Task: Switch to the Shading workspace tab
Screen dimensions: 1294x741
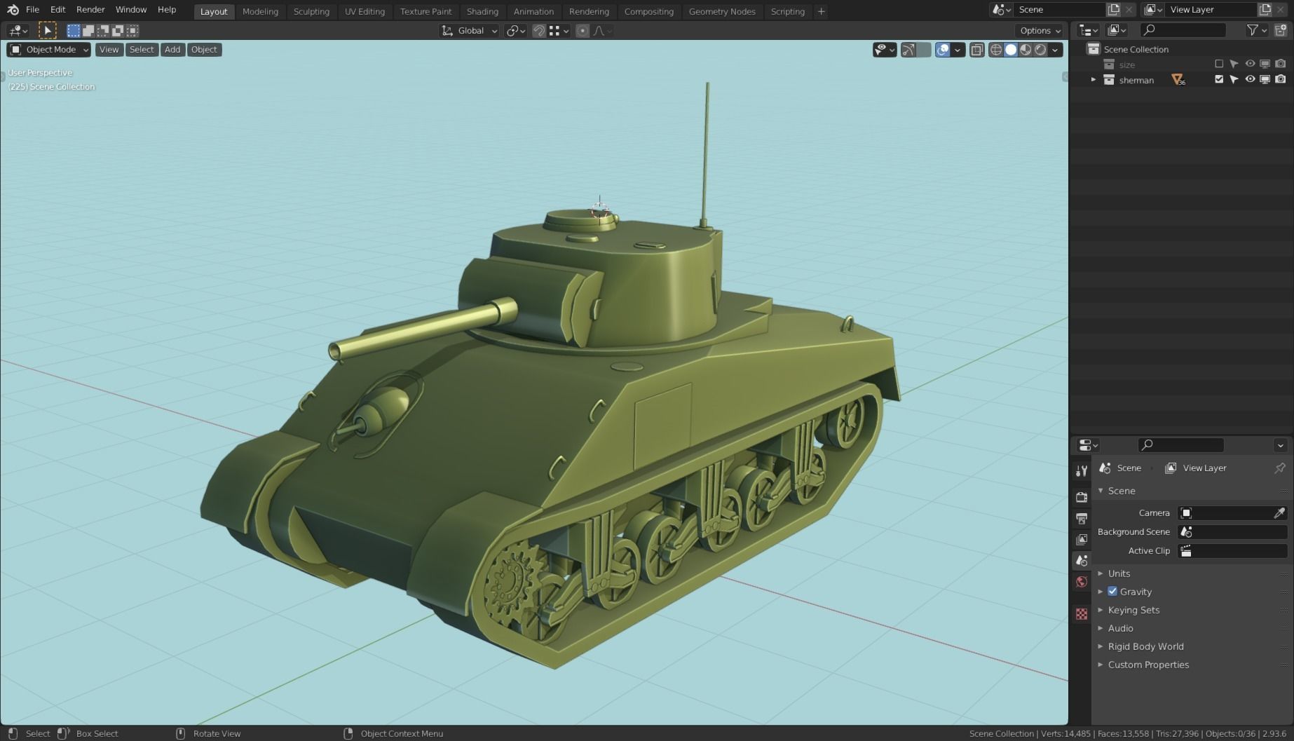Action: [482, 11]
